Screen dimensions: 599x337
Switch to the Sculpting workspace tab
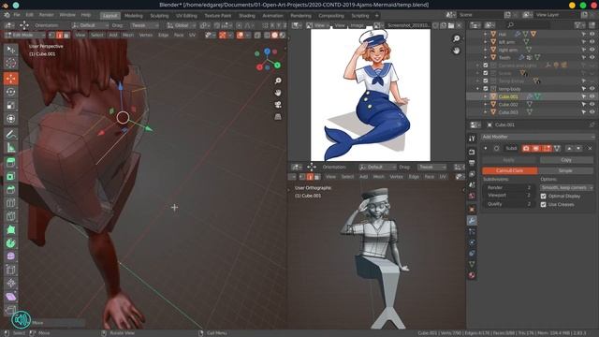[159, 16]
